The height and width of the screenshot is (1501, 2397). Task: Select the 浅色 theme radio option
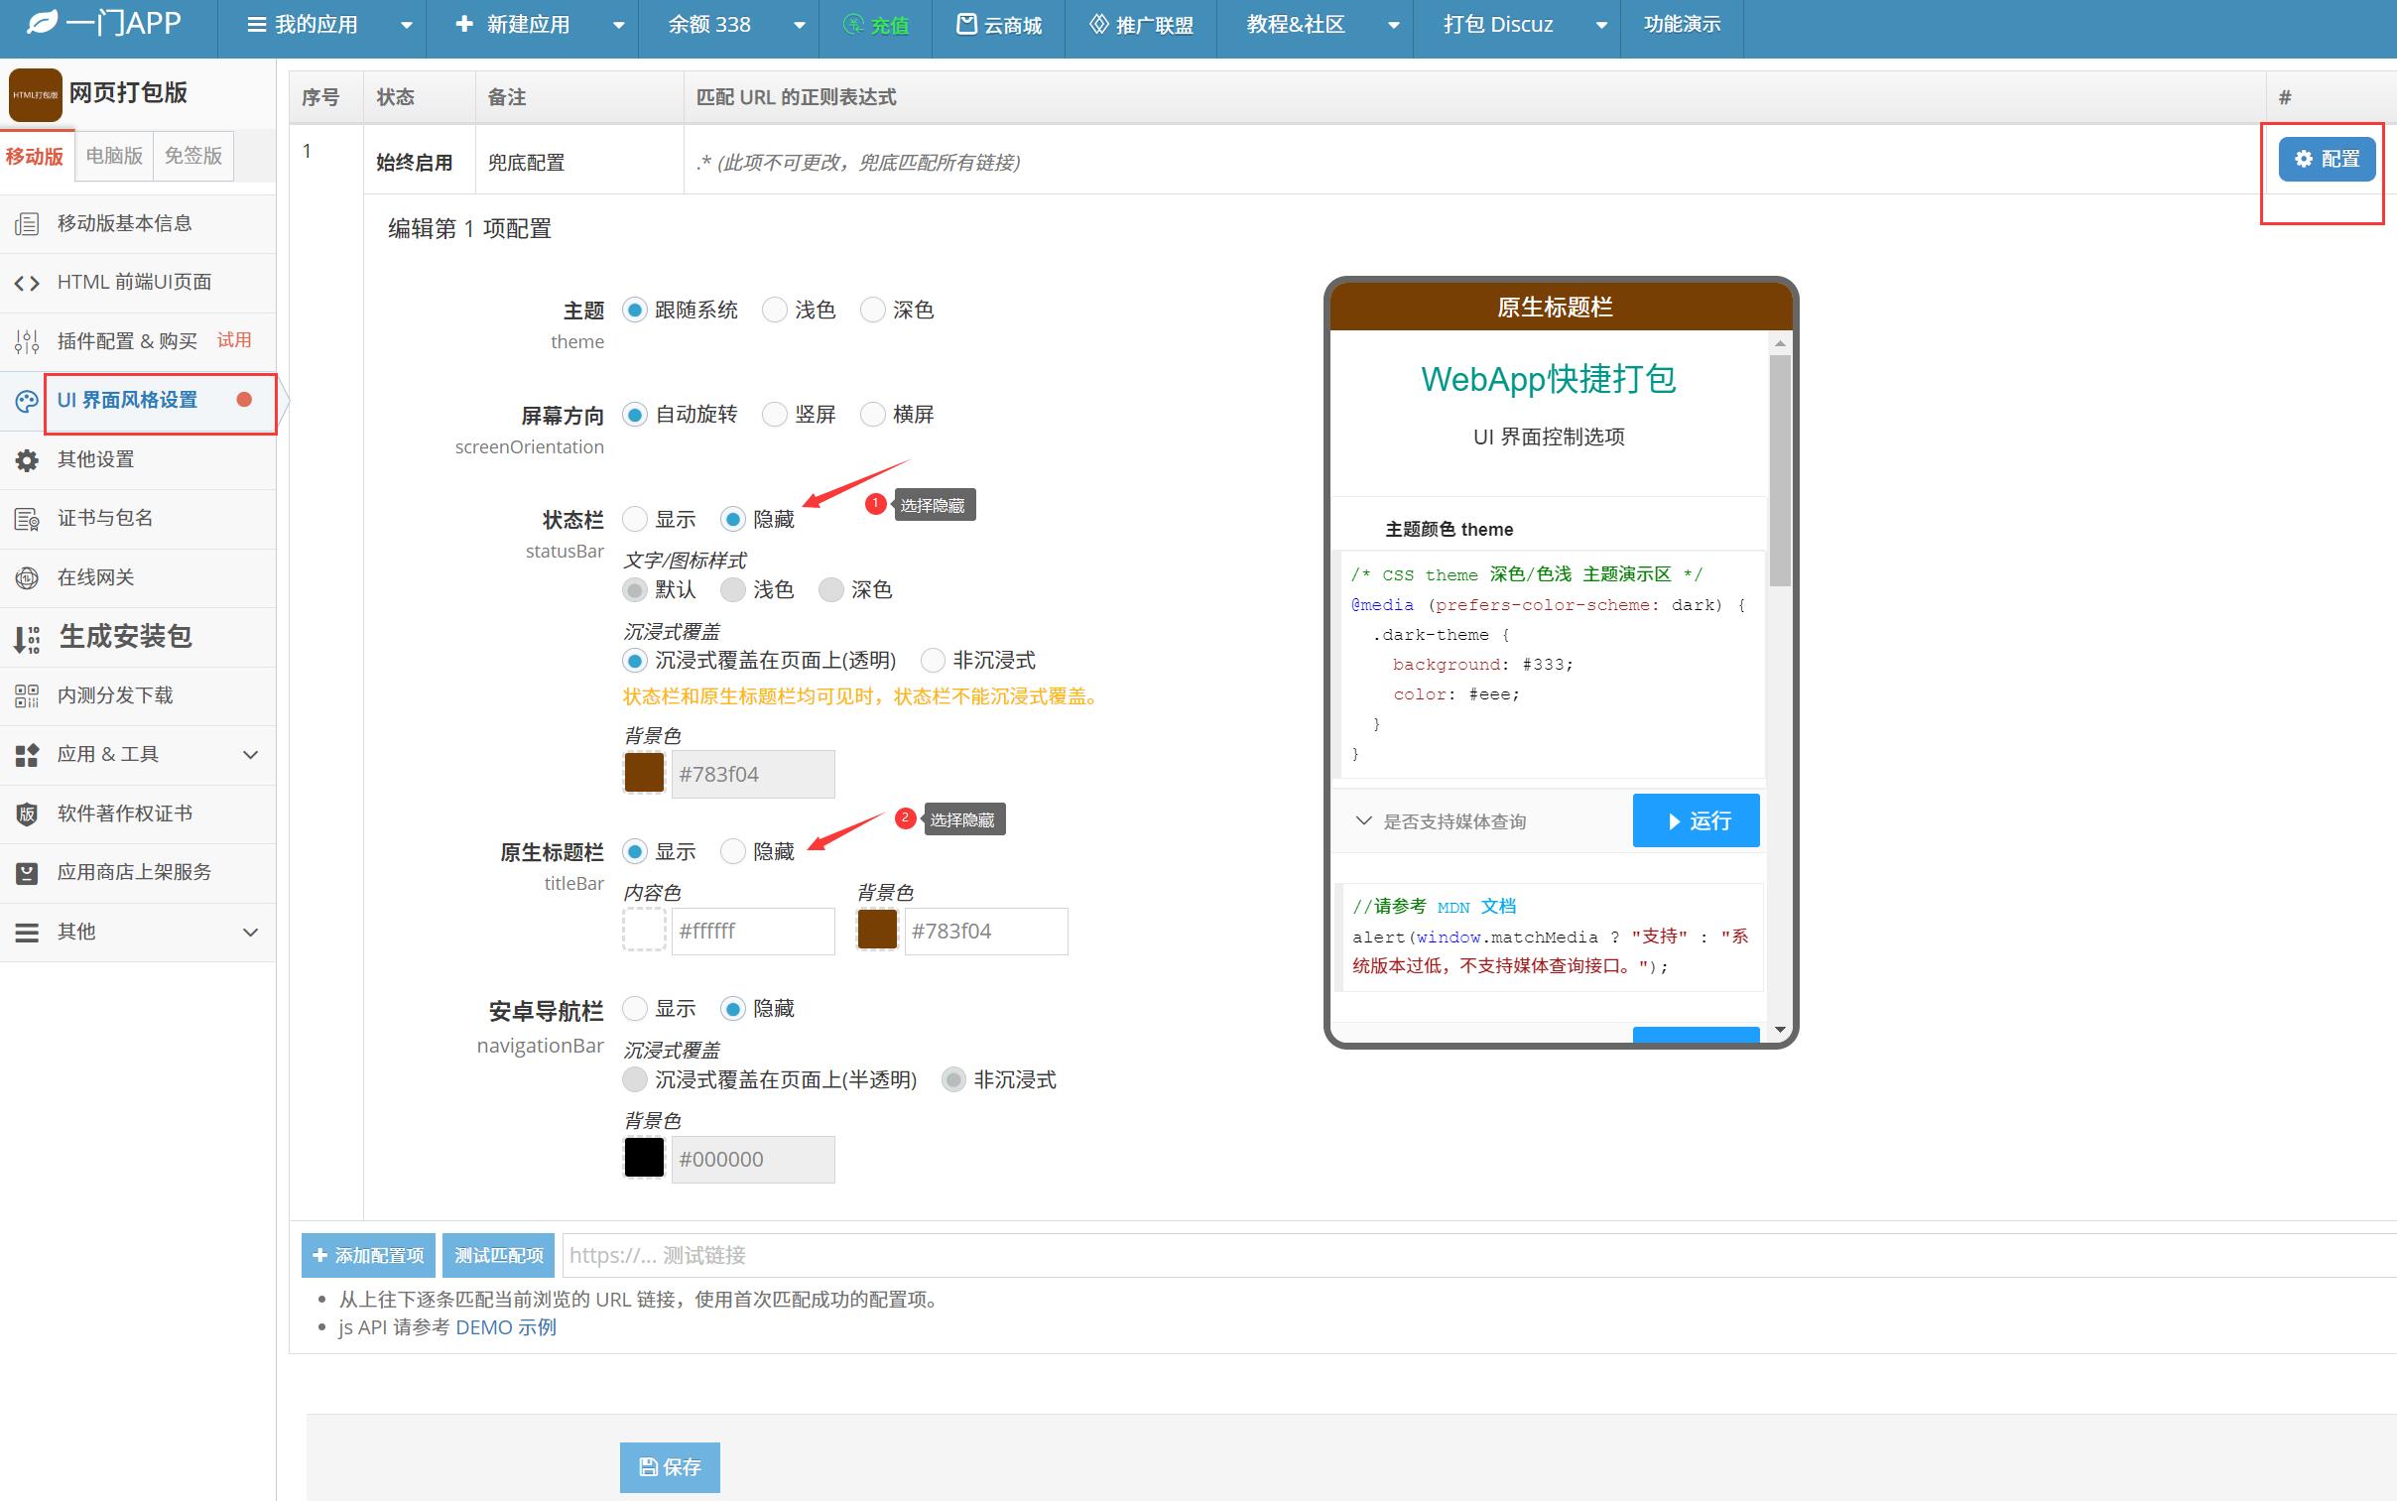coord(774,311)
